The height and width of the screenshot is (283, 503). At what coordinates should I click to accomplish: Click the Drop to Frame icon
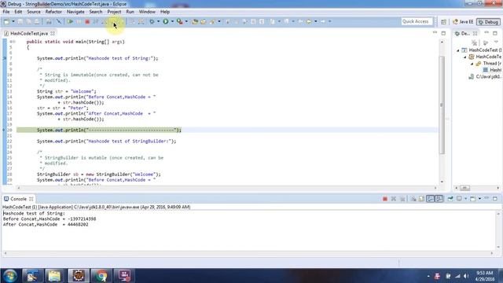point(132,21)
